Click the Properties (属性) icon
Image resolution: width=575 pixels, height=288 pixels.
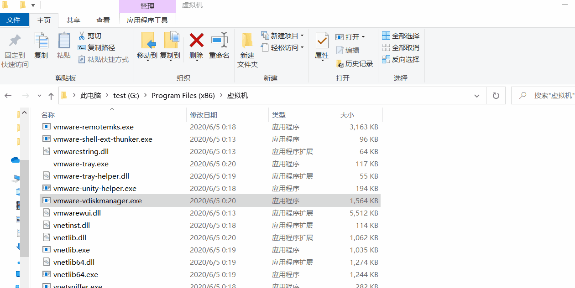point(322,41)
